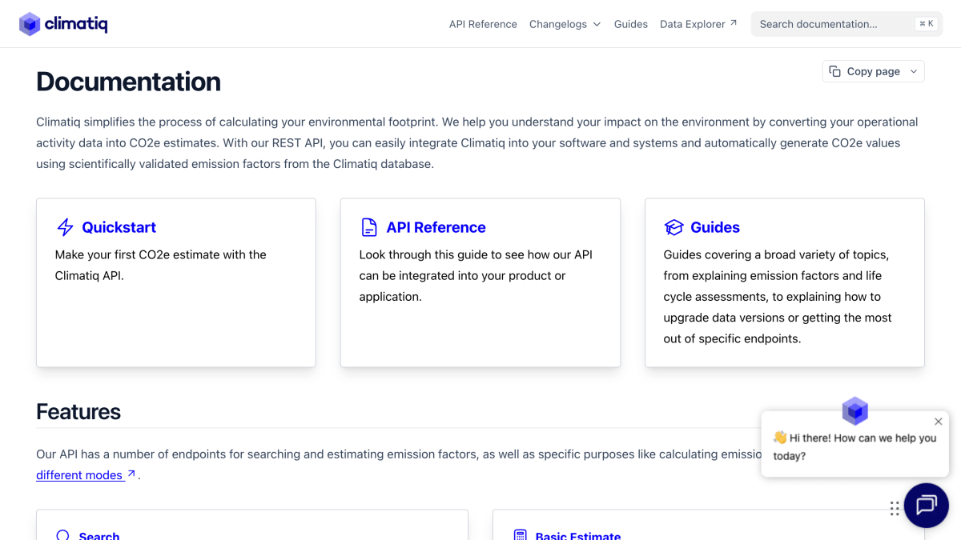Click the Copy page button

(x=873, y=71)
